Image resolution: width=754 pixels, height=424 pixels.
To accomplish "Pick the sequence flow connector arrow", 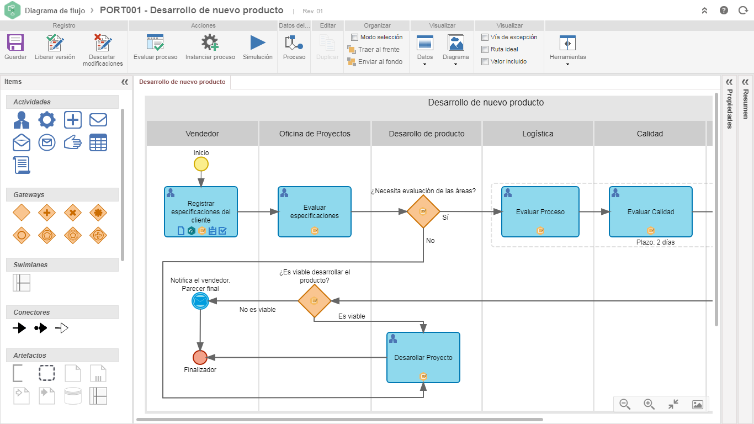I will tap(19, 328).
